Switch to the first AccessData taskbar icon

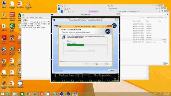tap(62, 94)
